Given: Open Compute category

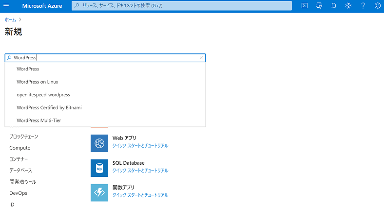Looking at the screenshot, I should (20, 148).
